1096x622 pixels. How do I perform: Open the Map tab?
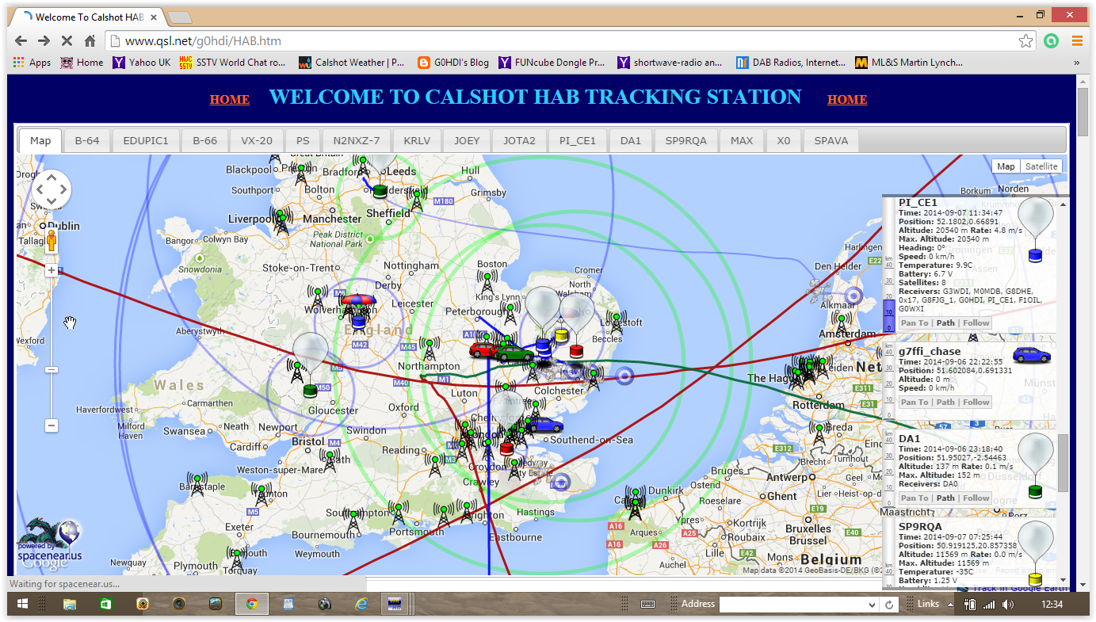click(x=40, y=141)
